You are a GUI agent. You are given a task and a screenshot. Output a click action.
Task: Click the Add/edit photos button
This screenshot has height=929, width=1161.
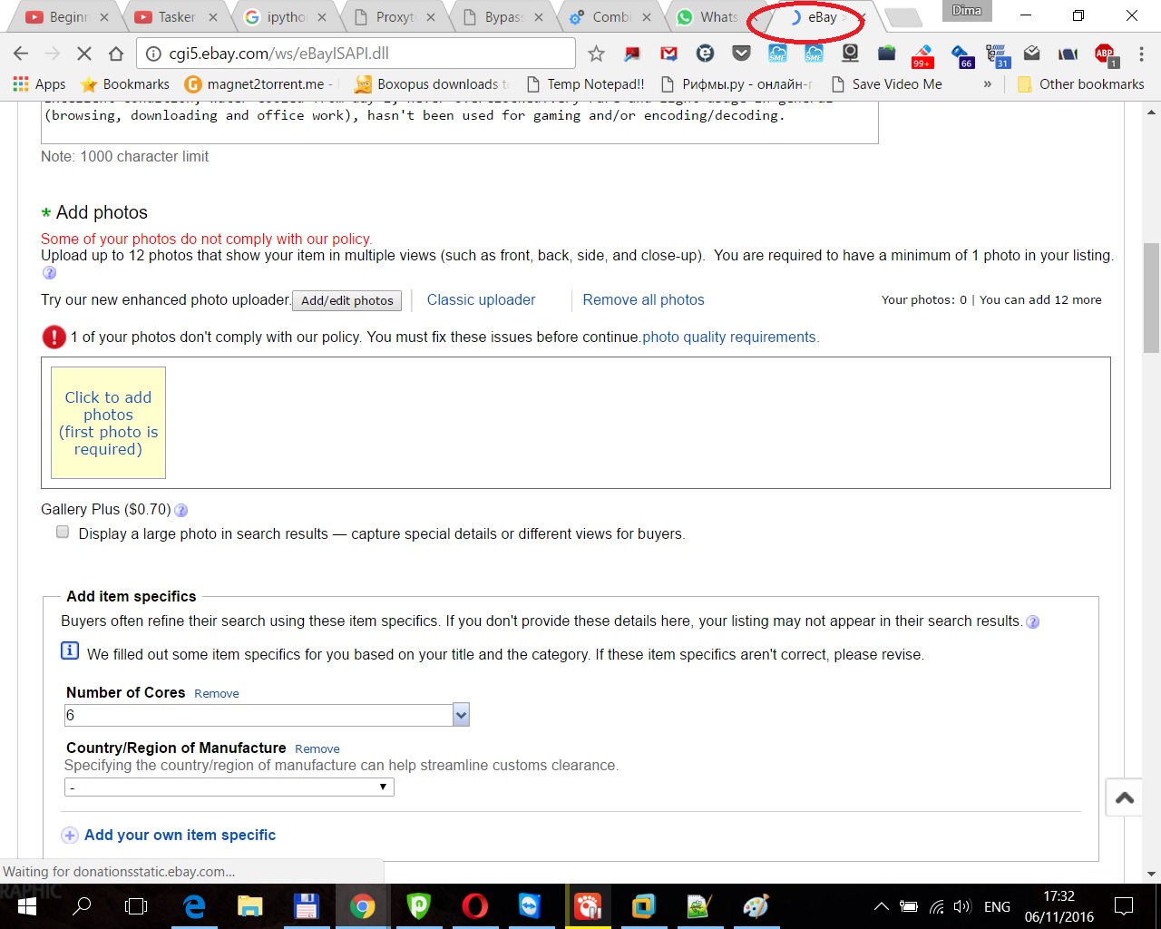346,300
